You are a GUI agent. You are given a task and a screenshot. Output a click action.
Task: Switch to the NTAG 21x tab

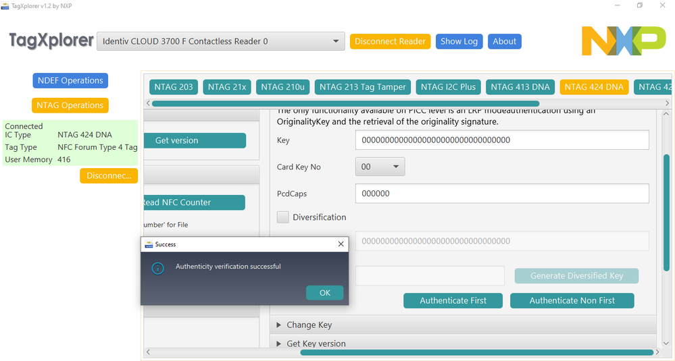tap(227, 87)
